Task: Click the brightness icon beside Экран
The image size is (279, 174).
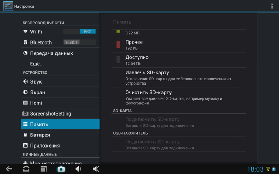Action: [25, 92]
